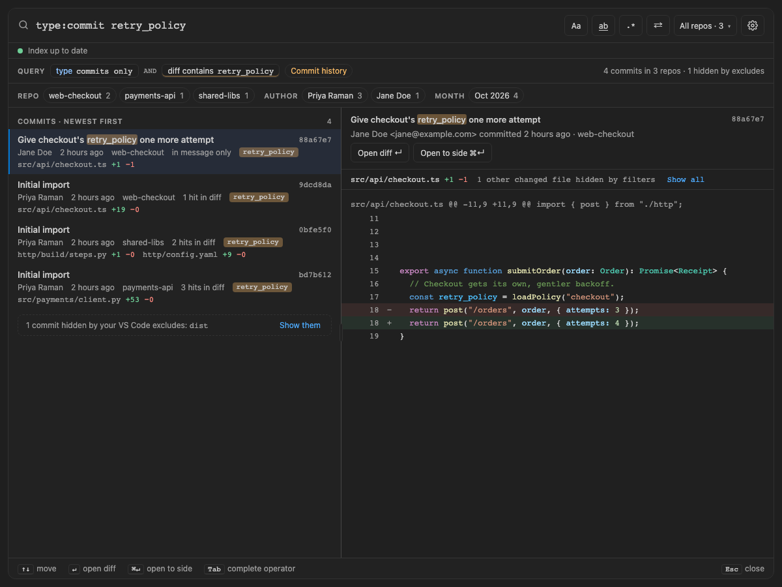Filter by author Jane Doe
The height and width of the screenshot is (587, 782).
398,96
